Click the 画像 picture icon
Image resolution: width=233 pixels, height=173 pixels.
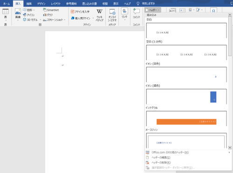click(x=18, y=14)
